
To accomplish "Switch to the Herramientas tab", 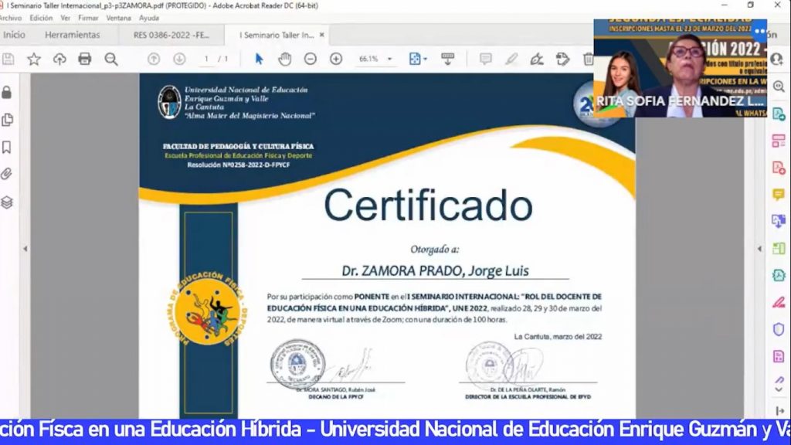I will [x=72, y=35].
